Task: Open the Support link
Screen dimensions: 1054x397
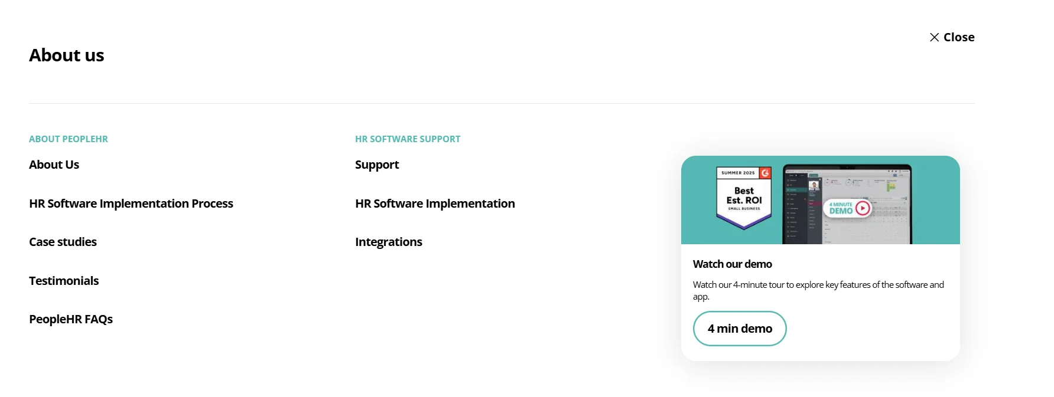Action: point(377,165)
